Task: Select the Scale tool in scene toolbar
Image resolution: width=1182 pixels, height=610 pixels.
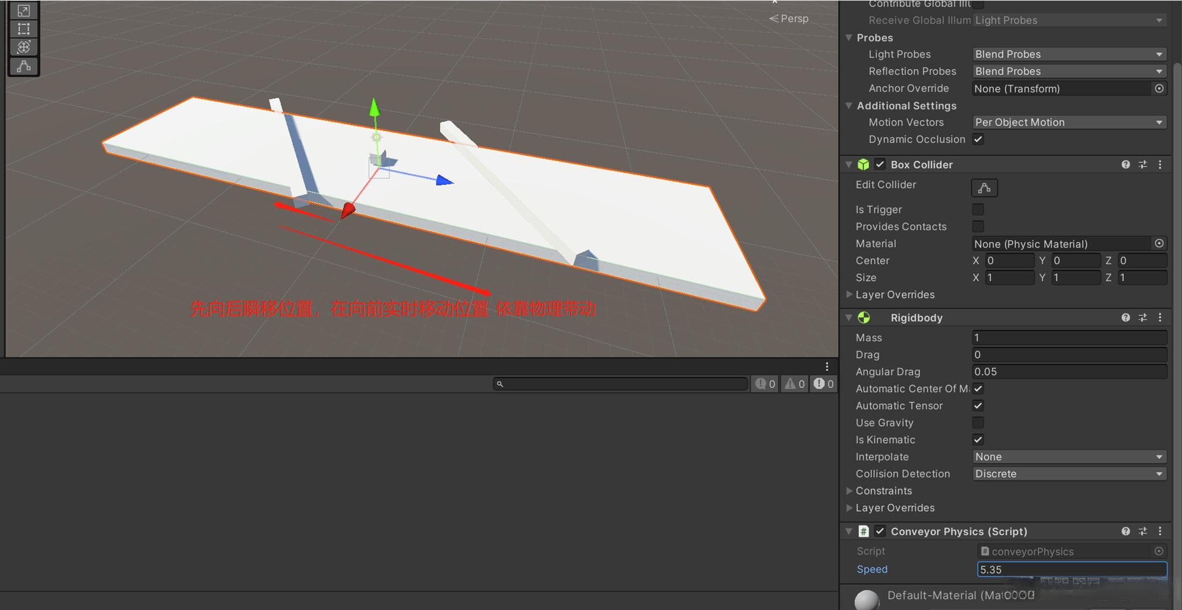Action: (x=24, y=11)
